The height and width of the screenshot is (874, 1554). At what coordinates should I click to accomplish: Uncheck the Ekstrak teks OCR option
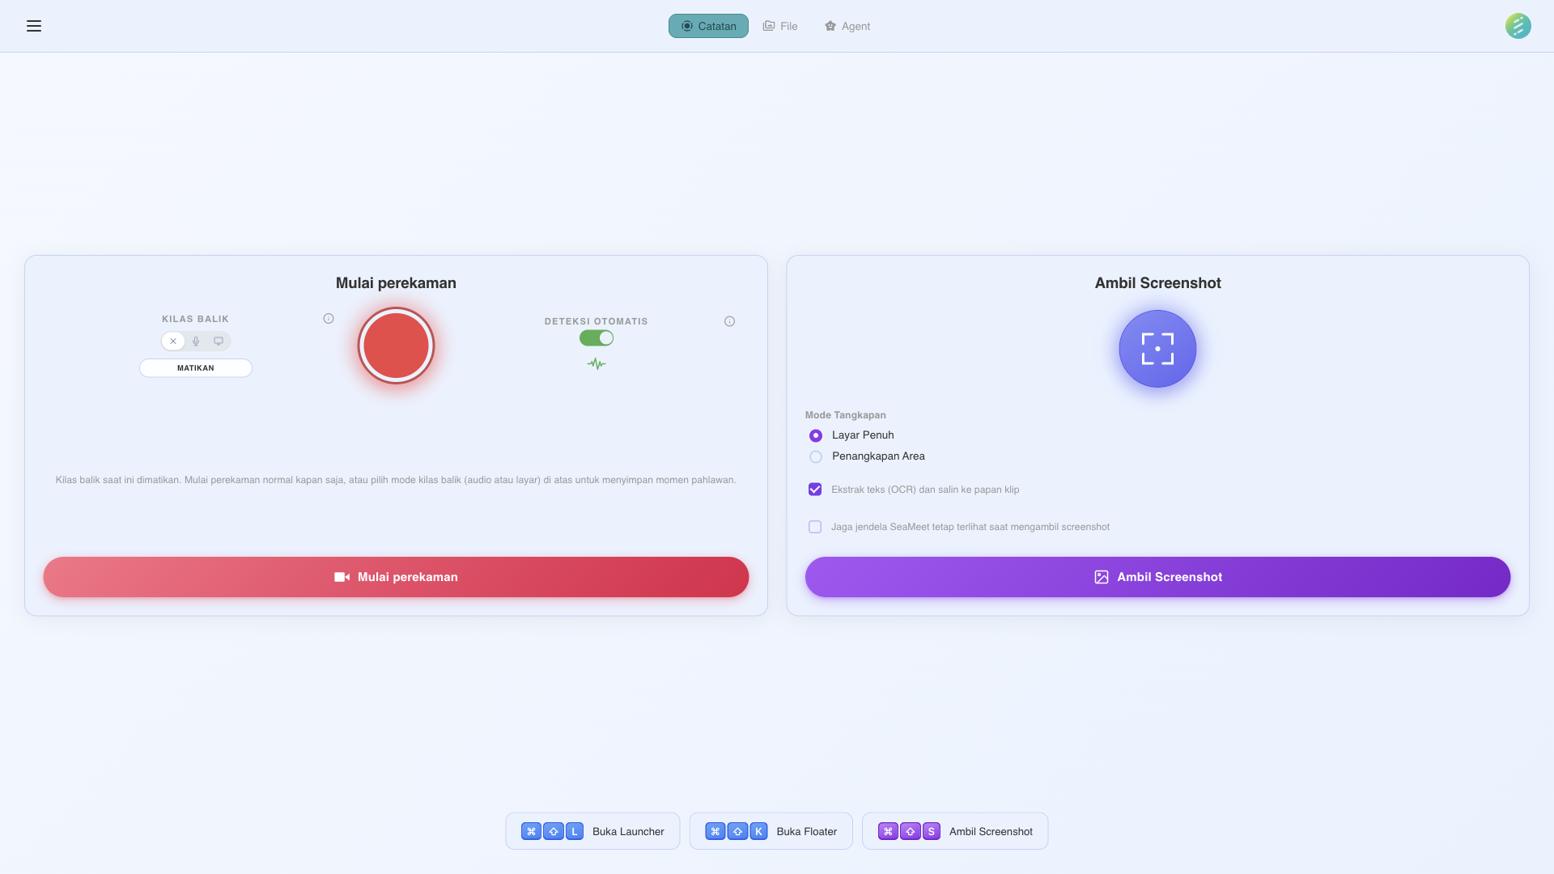pyautogui.click(x=815, y=489)
